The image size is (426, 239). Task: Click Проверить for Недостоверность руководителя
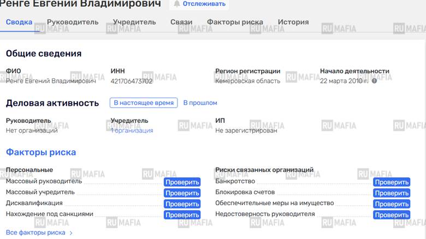point(392,215)
